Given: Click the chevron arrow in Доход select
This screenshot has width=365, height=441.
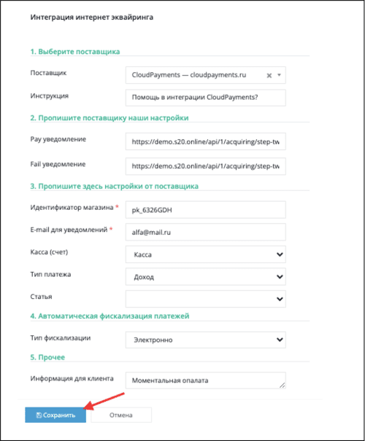Looking at the screenshot, I should [x=280, y=277].
